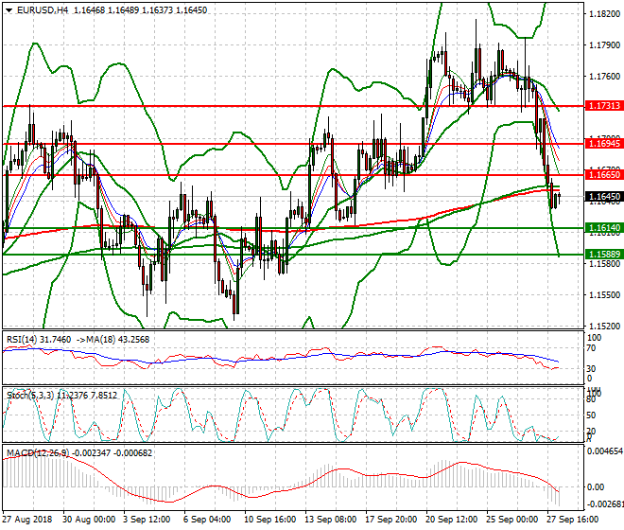
Task: Click the 1.16140 green support label
Action: point(604,228)
